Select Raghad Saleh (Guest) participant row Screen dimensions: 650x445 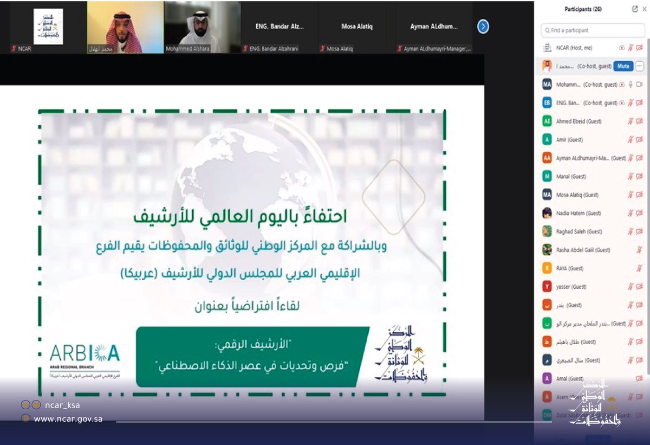click(593, 231)
